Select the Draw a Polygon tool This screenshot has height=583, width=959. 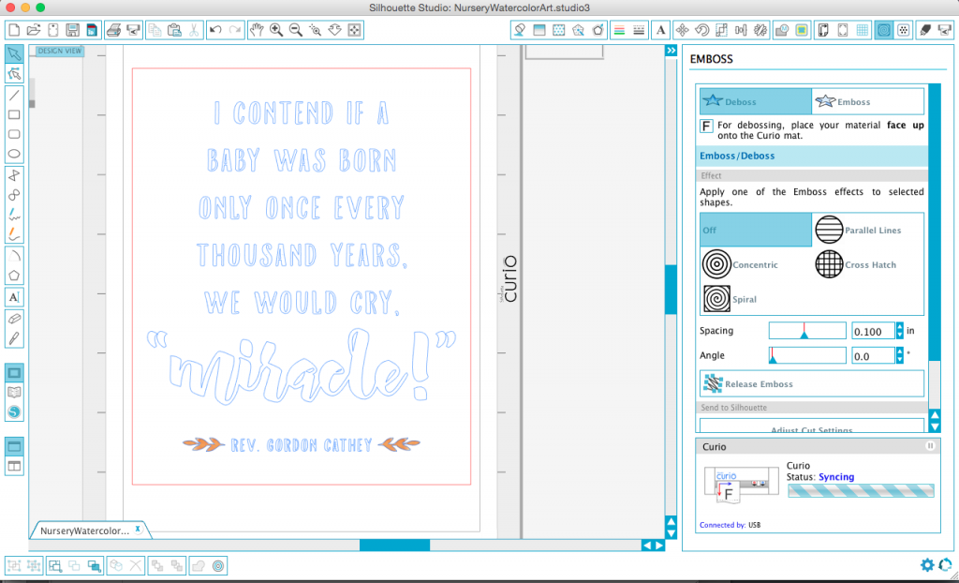[14, 275]
